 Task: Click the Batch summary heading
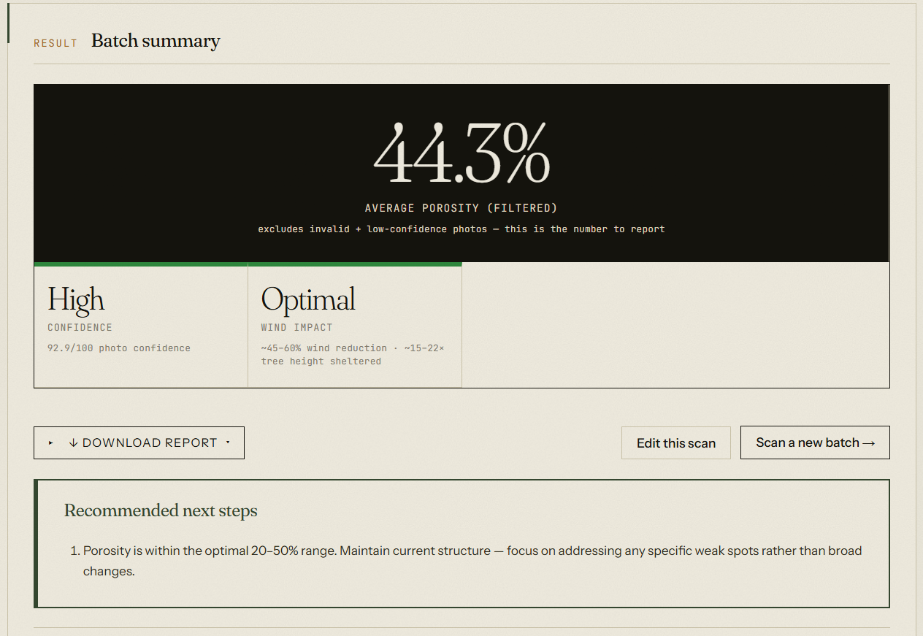(x=156, y=41)
